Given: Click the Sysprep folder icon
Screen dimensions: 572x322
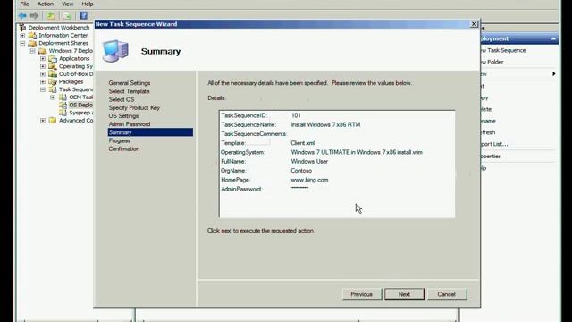Looking at the screenshot, I should pos(63,113).
